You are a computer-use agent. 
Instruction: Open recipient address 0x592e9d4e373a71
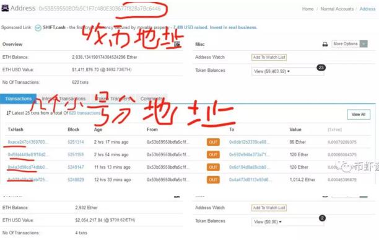[x=249, y=154]
